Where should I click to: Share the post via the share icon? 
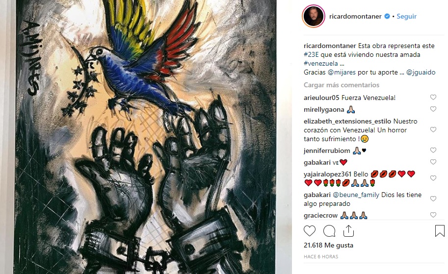pyautogui.click(x=348, y=231)
